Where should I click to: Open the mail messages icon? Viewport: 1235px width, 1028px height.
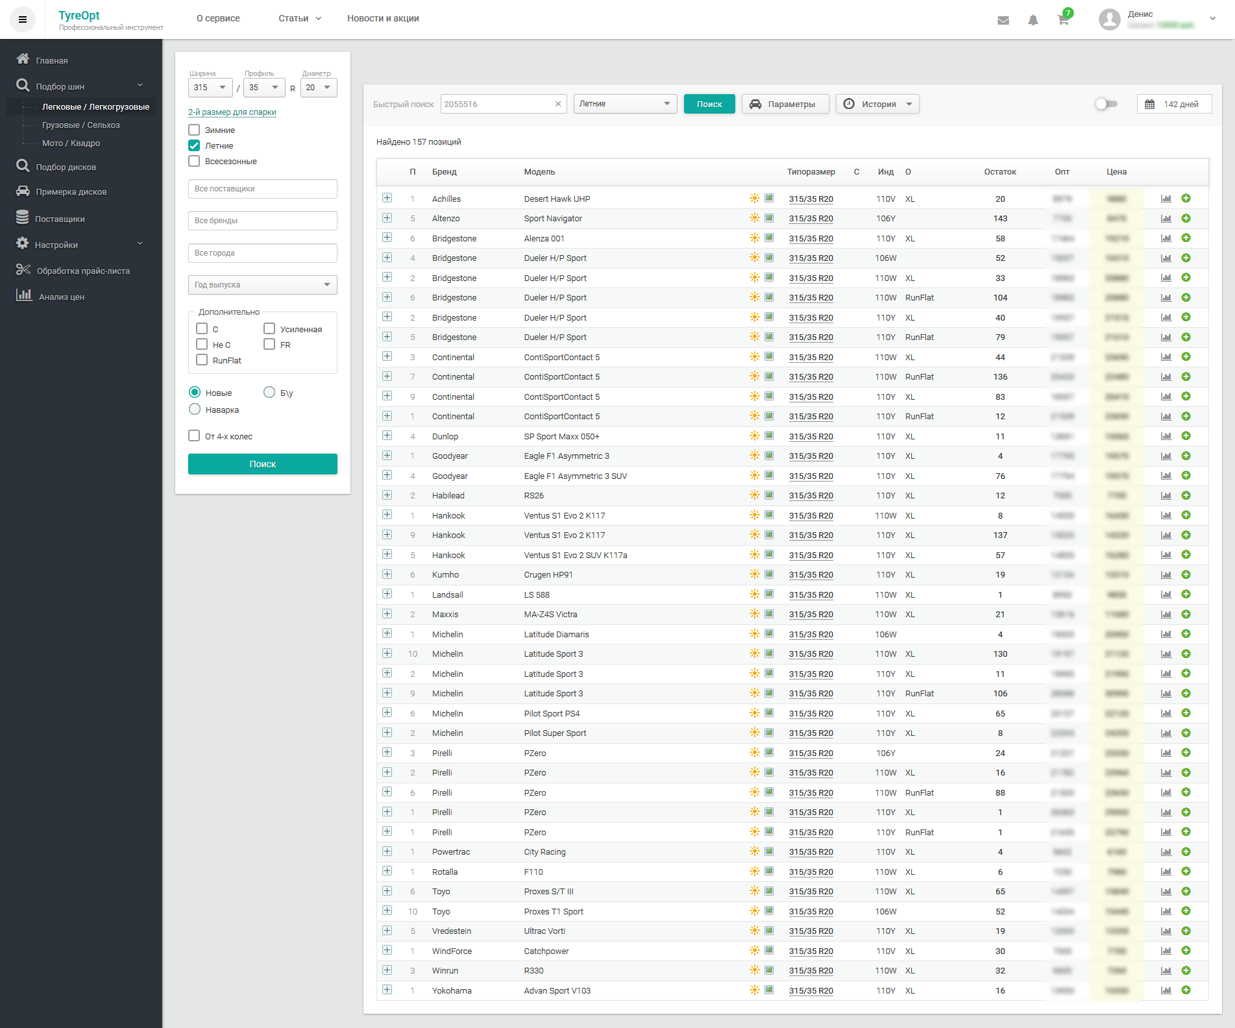(x=1003, y=20)
